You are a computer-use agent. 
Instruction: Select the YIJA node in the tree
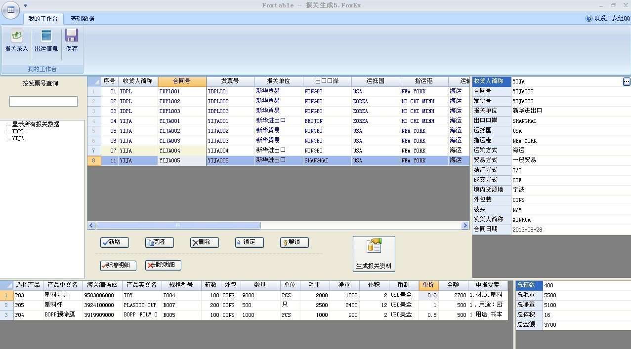[x=18, y=138]
